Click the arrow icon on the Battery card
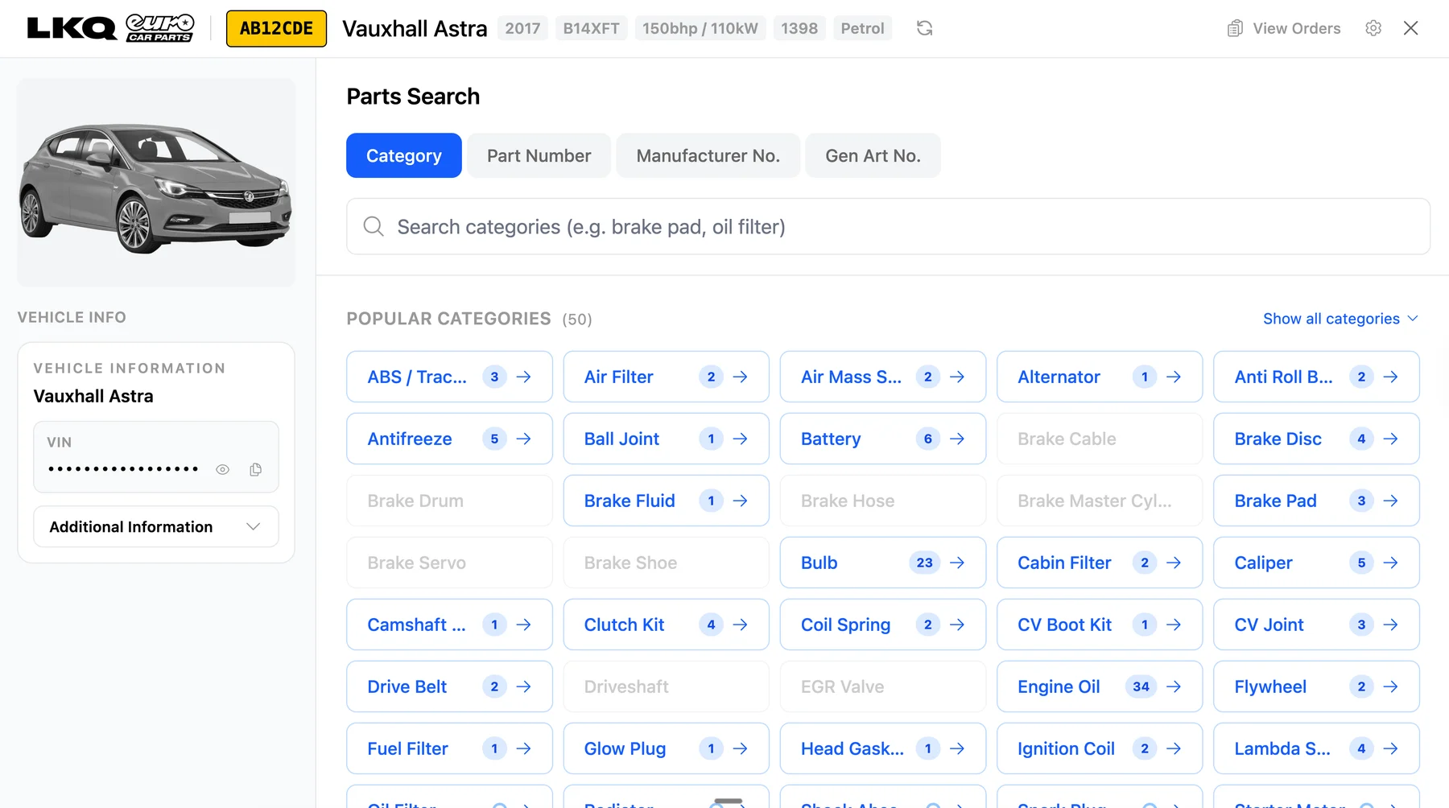 (x=957, y=439)
